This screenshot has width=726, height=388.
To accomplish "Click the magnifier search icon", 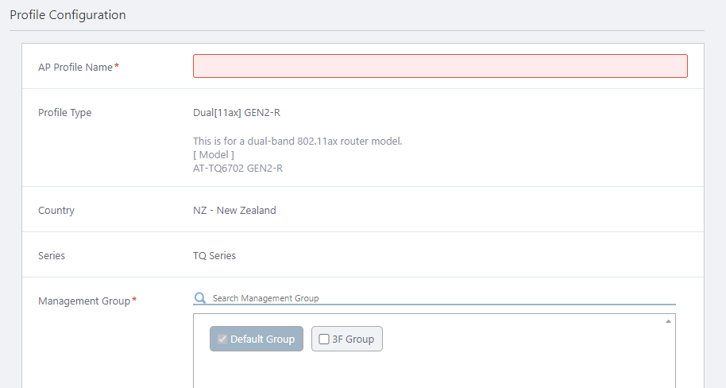I will tap(200, 298).
